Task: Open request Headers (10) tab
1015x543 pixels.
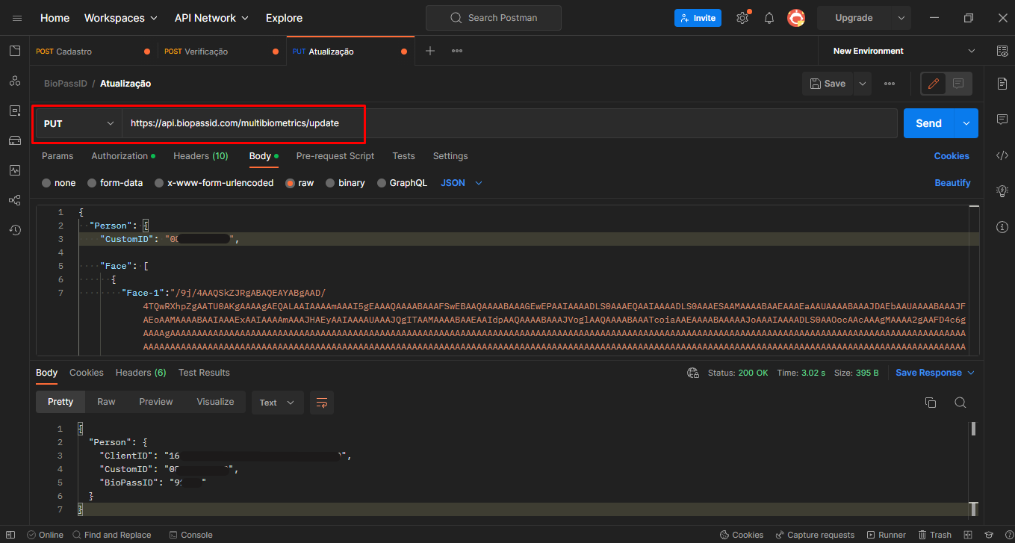Action: pyautogui.click(x=201, y=156)
